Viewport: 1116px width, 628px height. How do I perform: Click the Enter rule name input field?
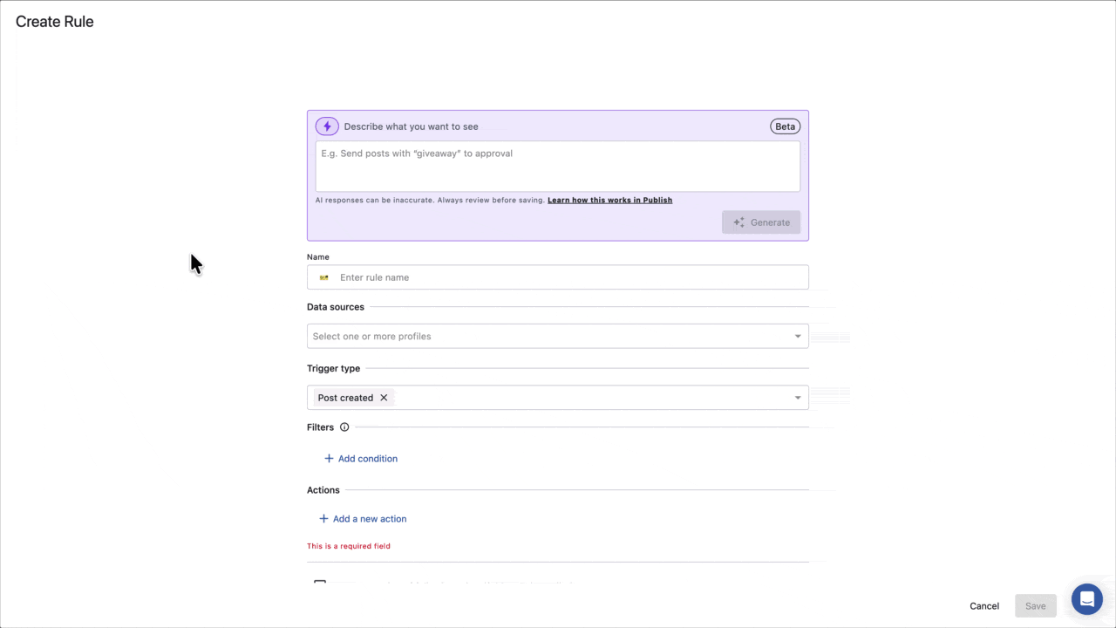coord(567,277)
